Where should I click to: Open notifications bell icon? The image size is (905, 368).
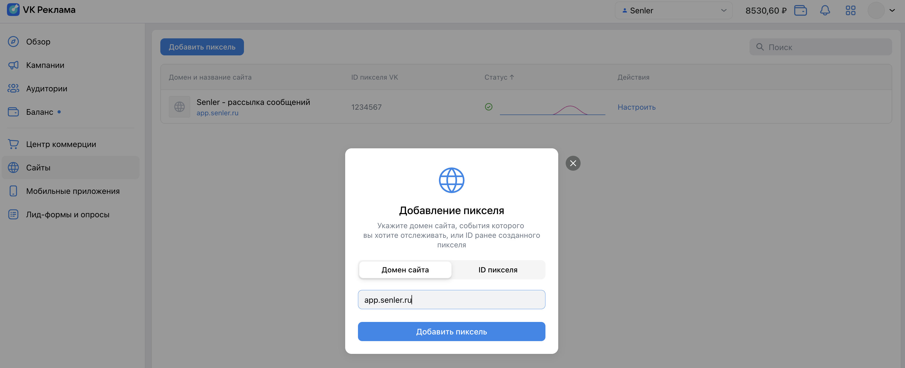[825, 11]
